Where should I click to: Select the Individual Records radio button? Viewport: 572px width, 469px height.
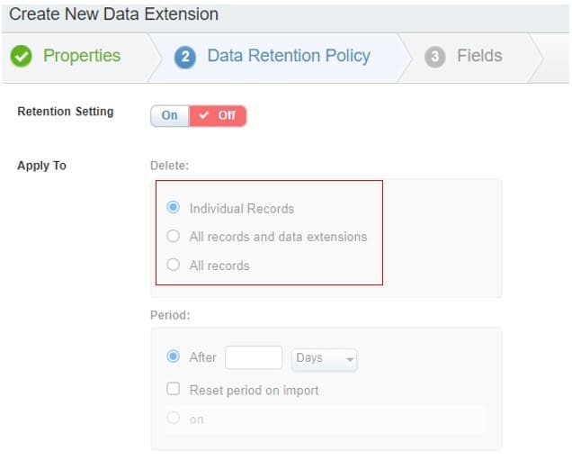(174, 208)
